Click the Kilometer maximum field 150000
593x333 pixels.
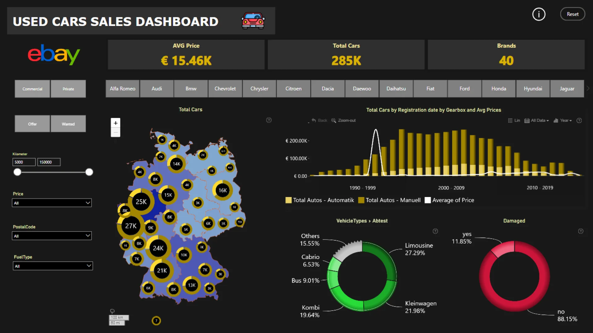tap(49, 162)
